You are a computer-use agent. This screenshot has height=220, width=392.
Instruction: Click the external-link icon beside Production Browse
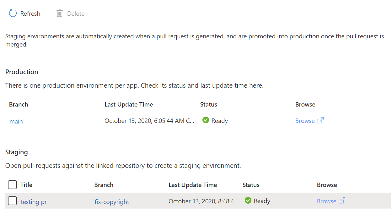tap(320, 120)
